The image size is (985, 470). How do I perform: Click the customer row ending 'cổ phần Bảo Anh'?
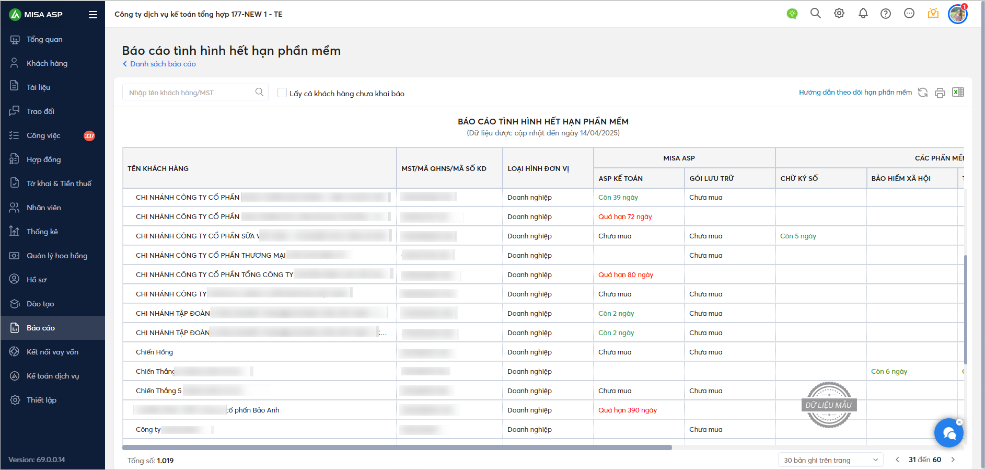click(543, 410)
